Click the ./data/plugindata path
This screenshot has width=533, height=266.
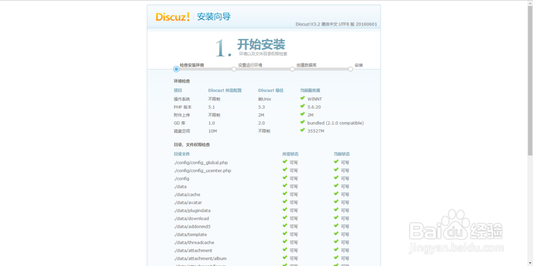[x=192, y=211]
